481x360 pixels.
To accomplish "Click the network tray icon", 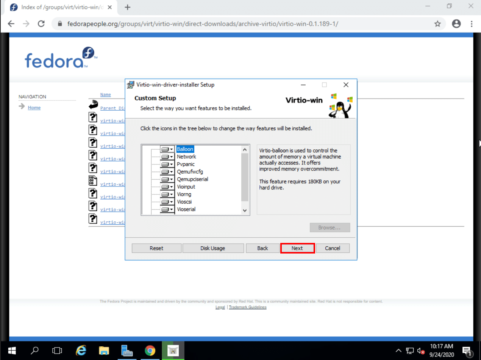I will click(x=410, y=351).
